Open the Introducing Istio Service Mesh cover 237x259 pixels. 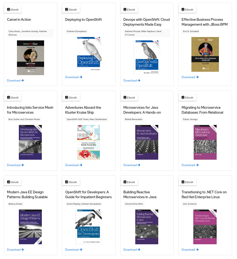31,142
